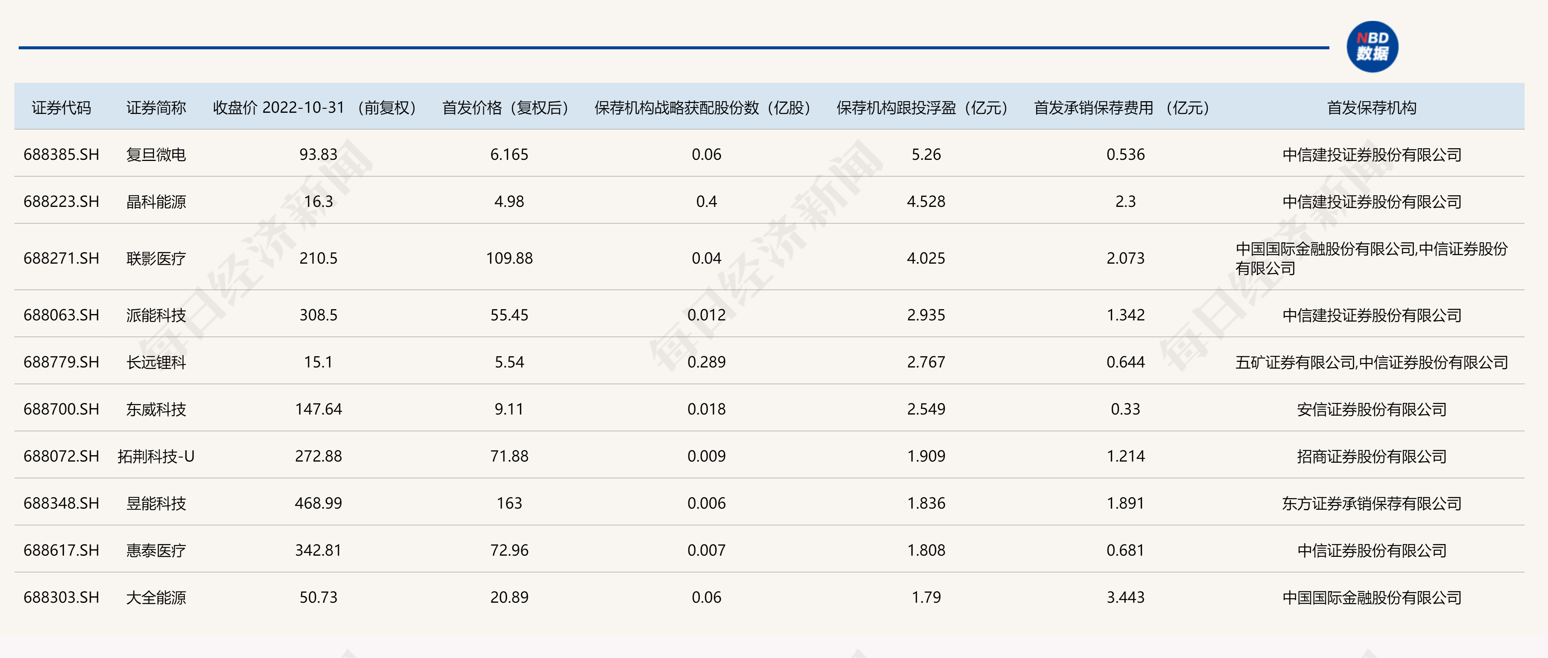Click allocated shares value 0.289
Screen dimensions: 1548x658
706,362
